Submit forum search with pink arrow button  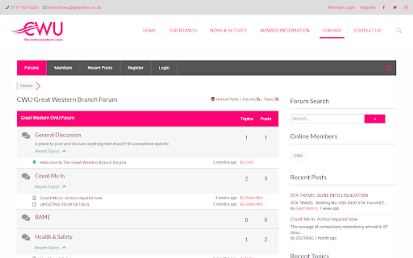pyautogui.click(x=375, y=119)
